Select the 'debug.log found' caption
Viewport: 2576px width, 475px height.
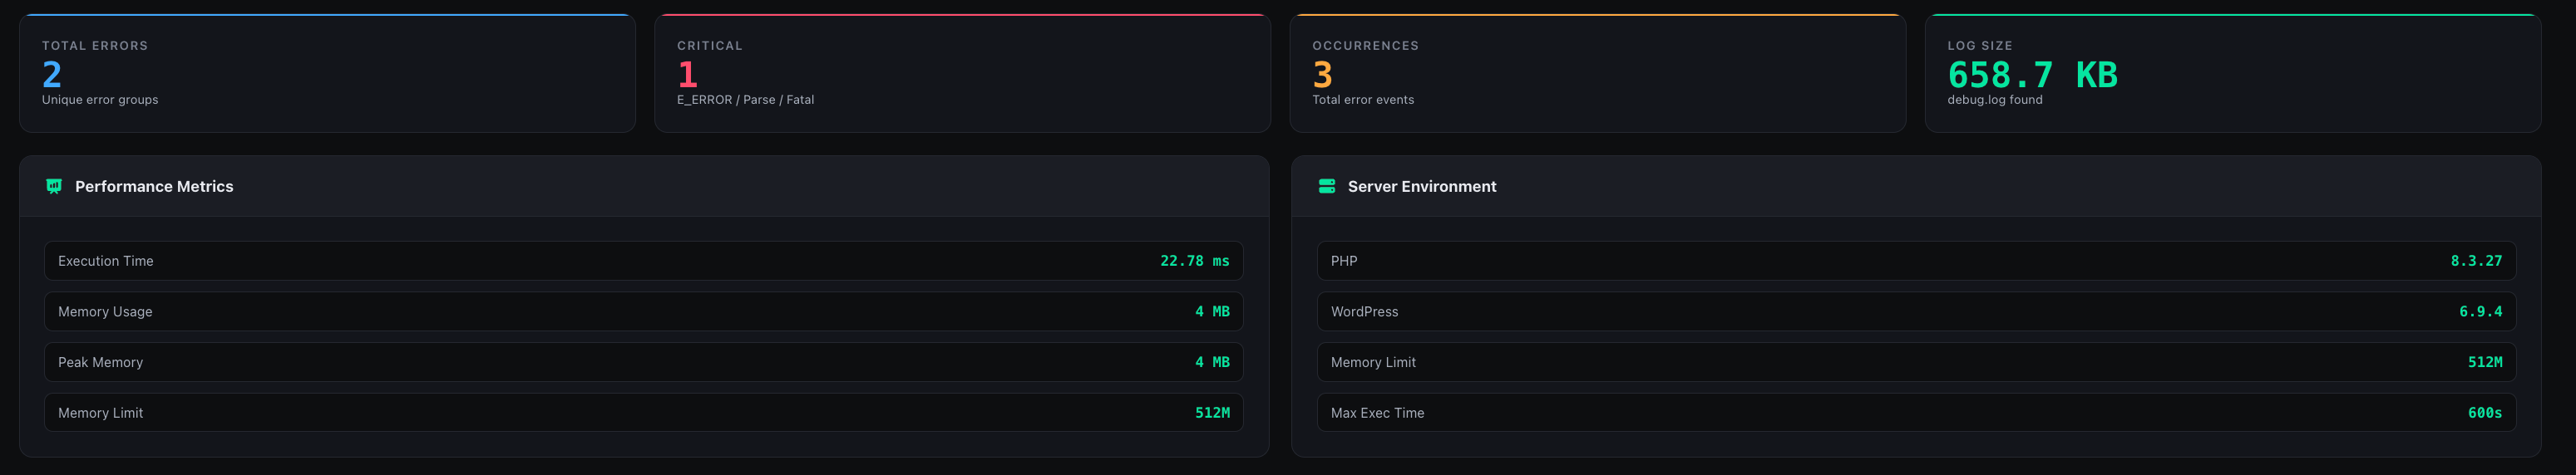pyautogui.click(x=1995, y=100)
